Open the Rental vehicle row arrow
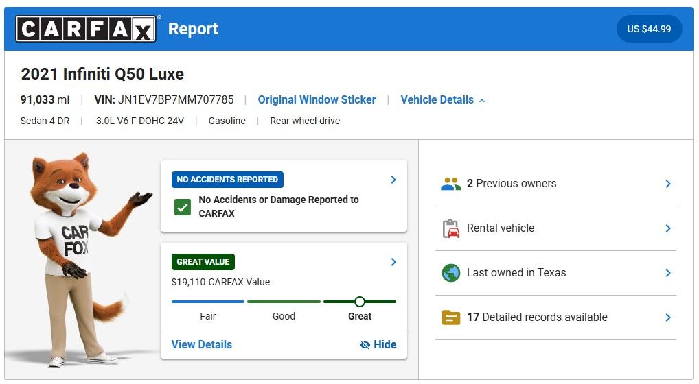Image resolution: width=699 pixels, height=384 pixels. pyautogui.click(x=667, y=228)
